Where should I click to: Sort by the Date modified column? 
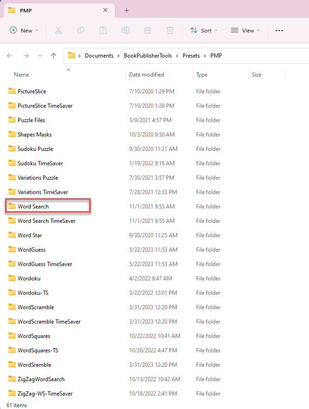click(146, 75)
